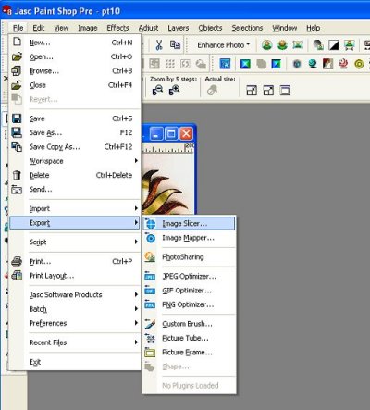Click the image canvas thumbnail
370x410 pixels.
(167, 183)
